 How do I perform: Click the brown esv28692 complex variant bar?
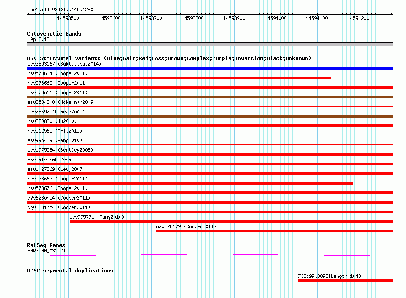click(210, 116)
